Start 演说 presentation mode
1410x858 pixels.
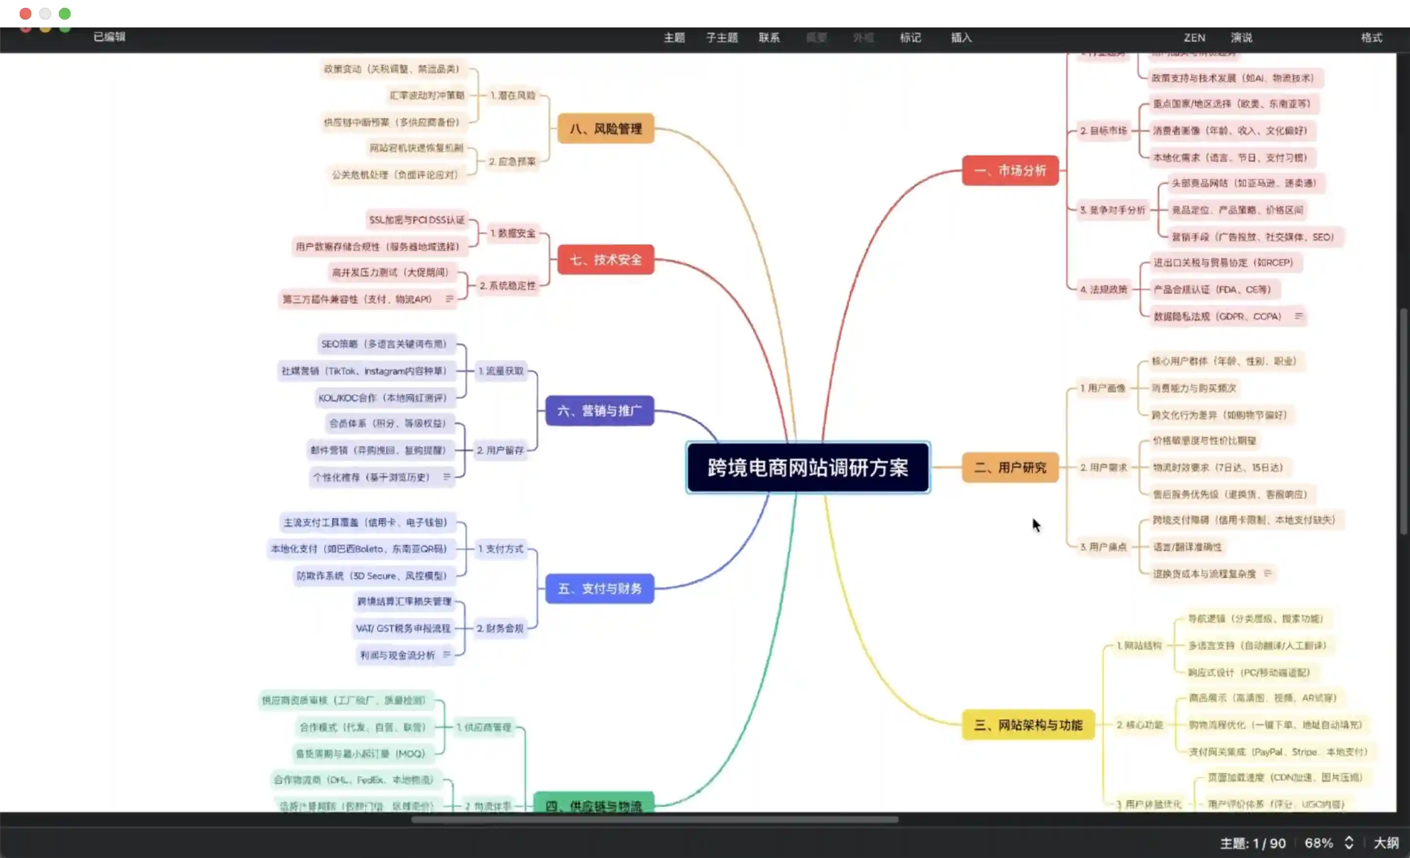(1241, 38)
